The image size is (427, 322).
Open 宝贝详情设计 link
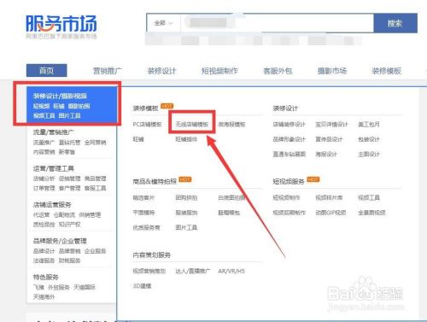point(331,125)
